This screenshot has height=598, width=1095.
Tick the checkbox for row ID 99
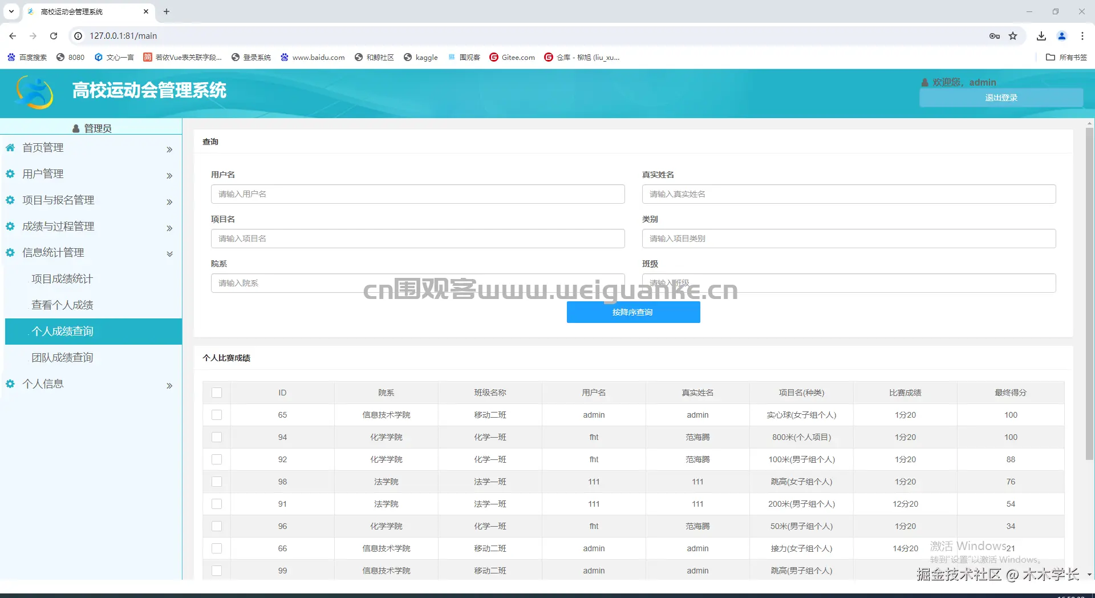pyautogui.click(x=217, y=571)
